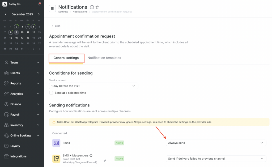The image size is (272, 167).
Task: Select the General settings tab
Action: coord(66,58)
